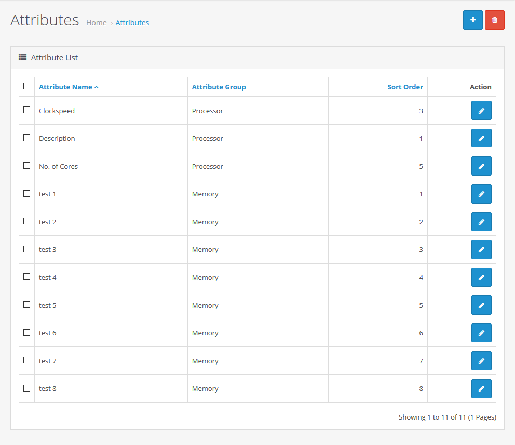Select the test 4 row checkbox
The image size is (515, 445).
pos(27,277)
